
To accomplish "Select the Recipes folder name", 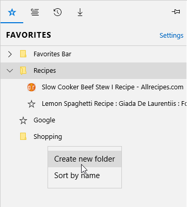I will click(45, 71).
